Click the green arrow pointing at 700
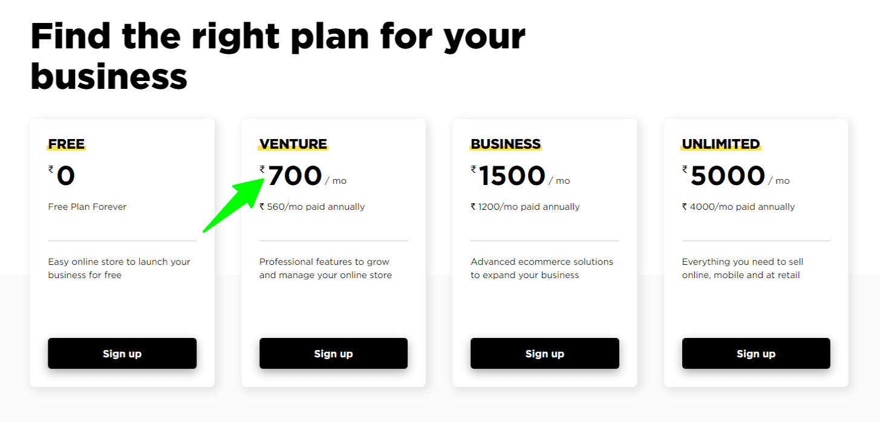 click(x=234, y=204)
